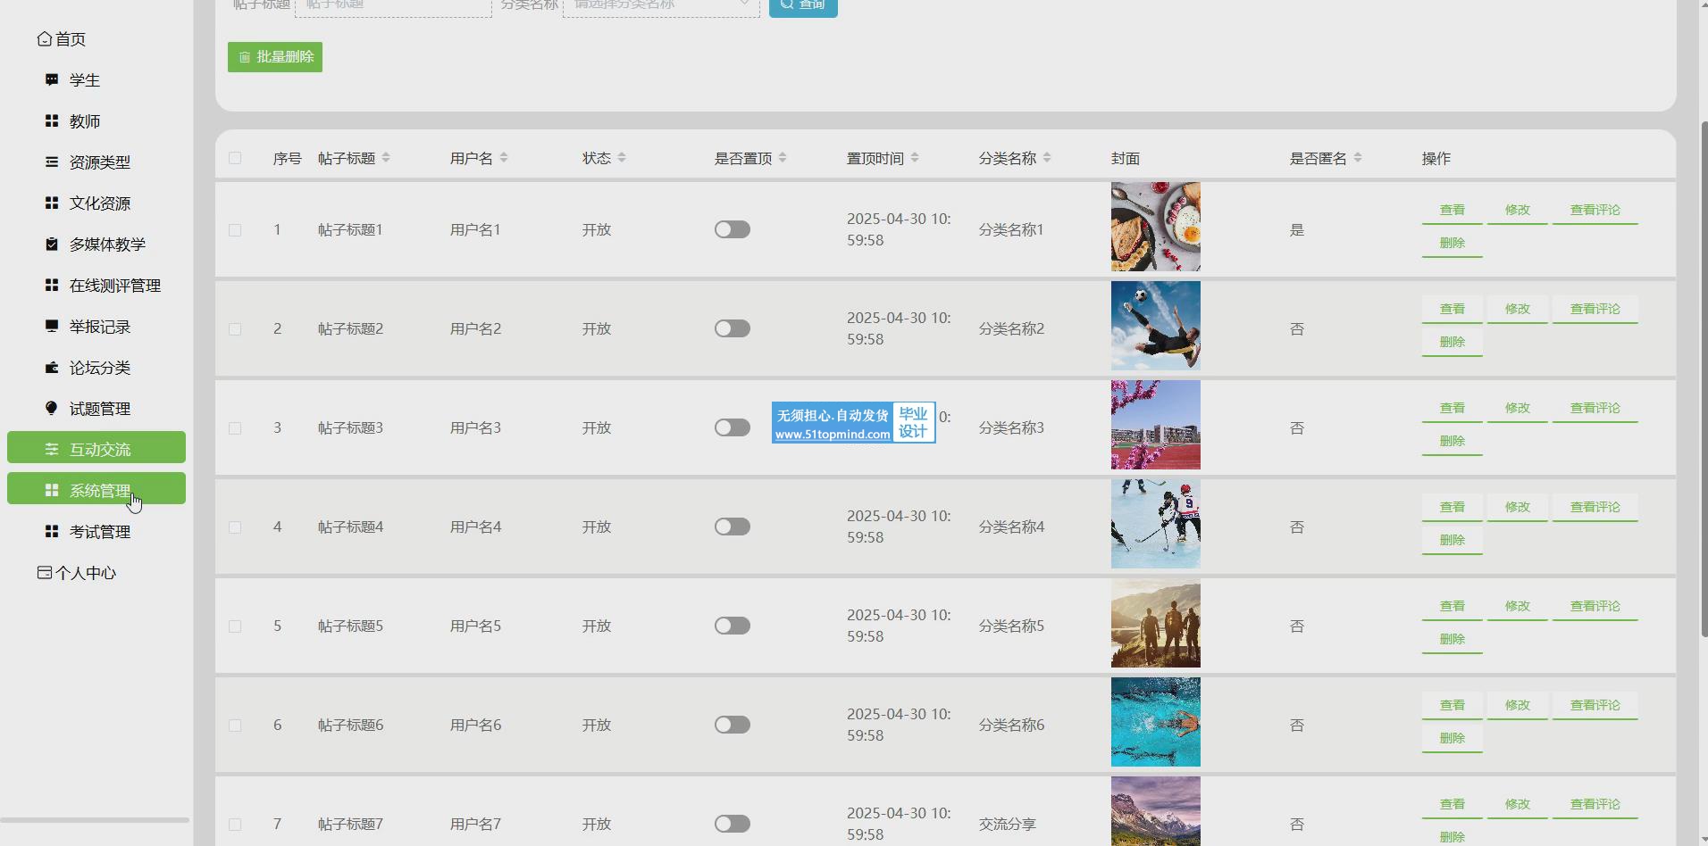Enable the 置顶 switch in row 4

coord(732,527)
